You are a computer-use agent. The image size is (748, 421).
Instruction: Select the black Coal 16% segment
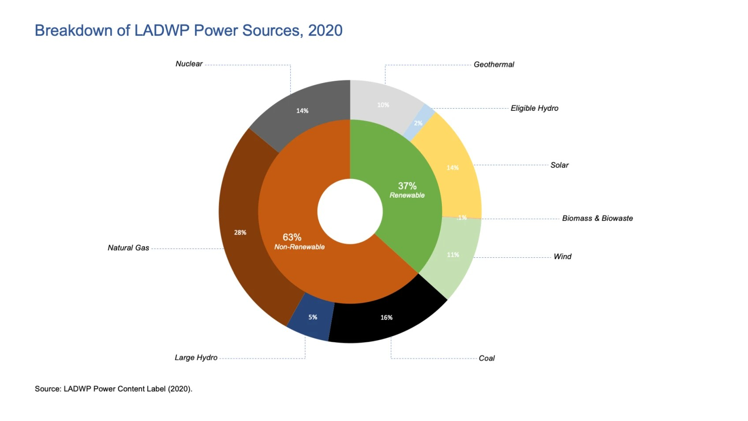pyautogui.click(x=387, y=317)
